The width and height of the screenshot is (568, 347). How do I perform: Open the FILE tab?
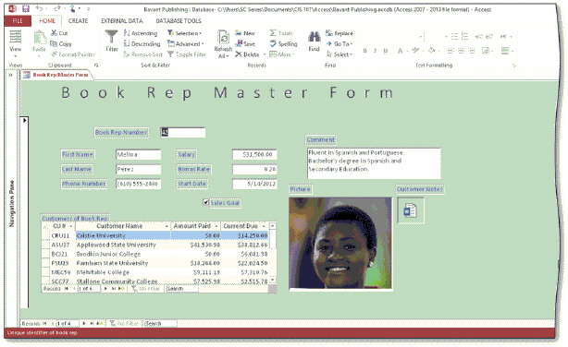coord(18,20)
